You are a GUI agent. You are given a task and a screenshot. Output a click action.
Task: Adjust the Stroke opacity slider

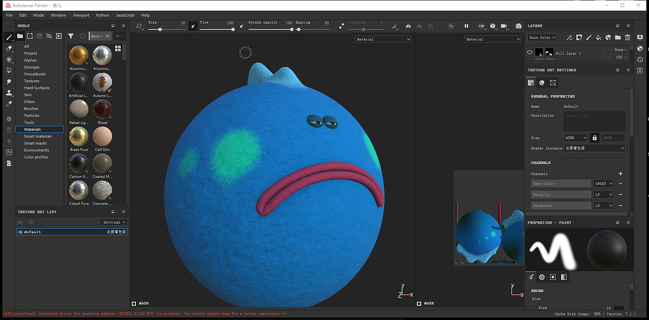coord(270,29)
